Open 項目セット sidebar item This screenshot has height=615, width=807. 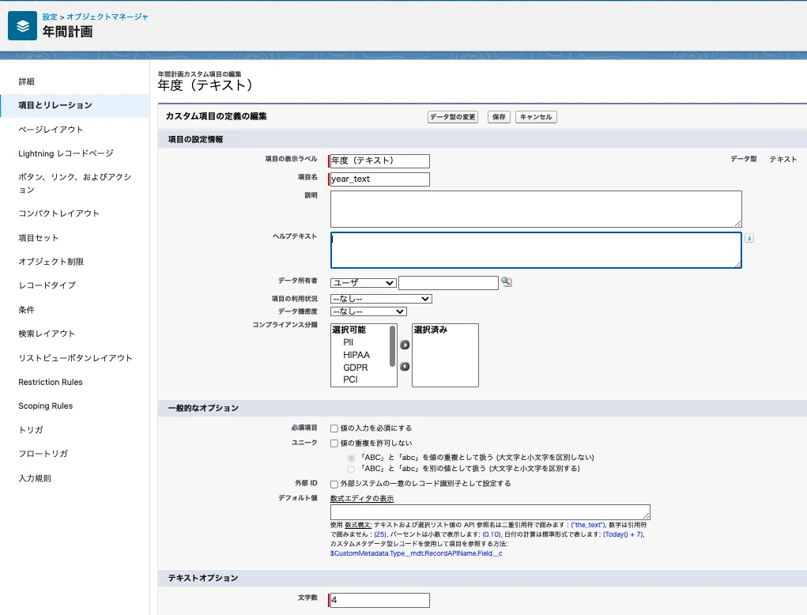[39, 238]
